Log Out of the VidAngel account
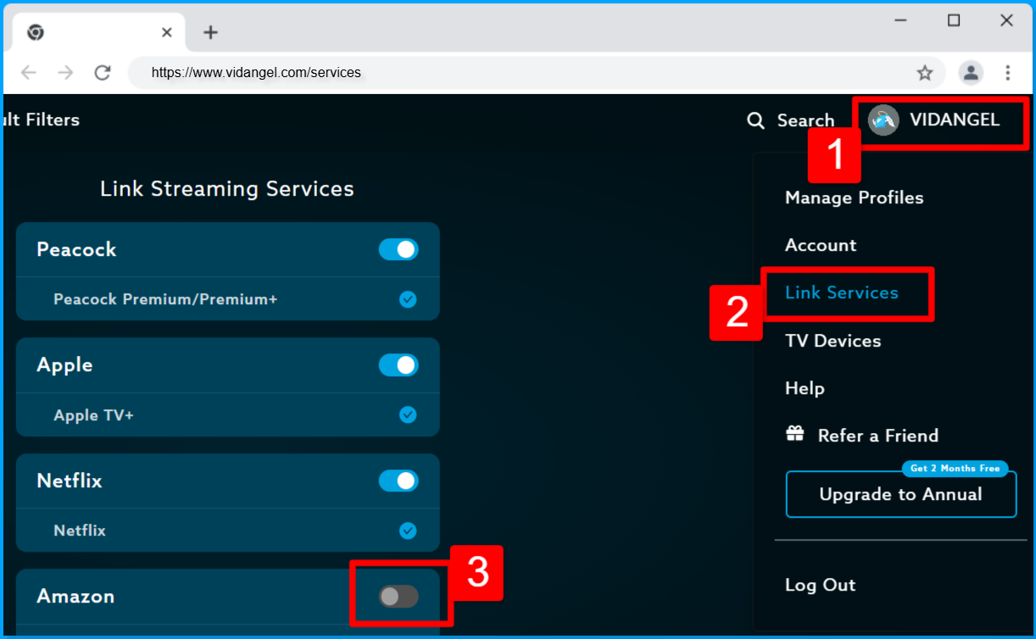 pos(820,585)
